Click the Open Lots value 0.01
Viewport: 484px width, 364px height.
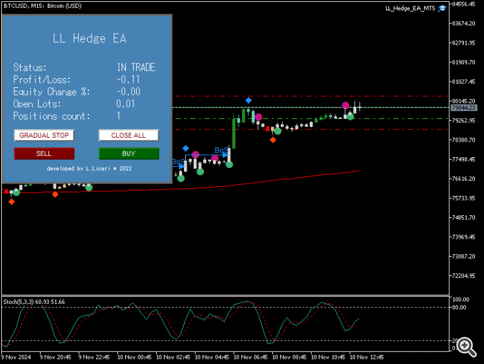[125, 103]
